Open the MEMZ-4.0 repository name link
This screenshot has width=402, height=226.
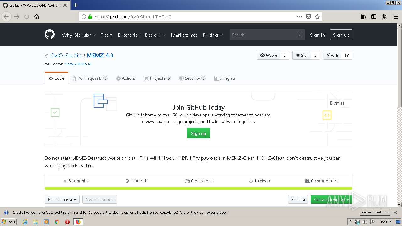[x=100, y=55]
